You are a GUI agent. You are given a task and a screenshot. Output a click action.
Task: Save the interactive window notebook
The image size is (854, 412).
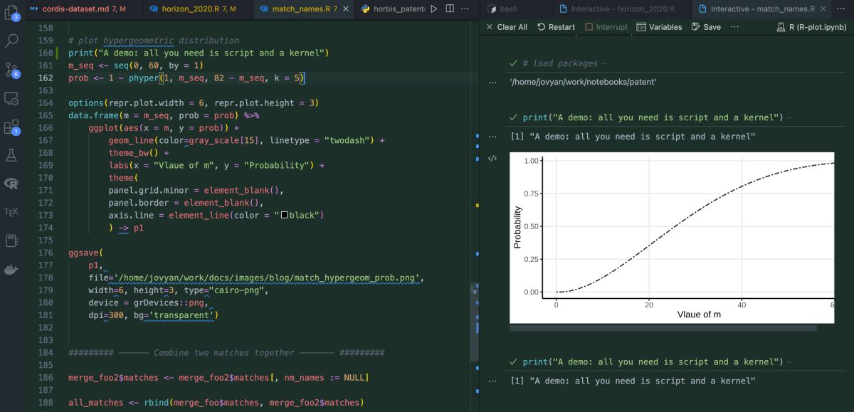pos(705,27)
